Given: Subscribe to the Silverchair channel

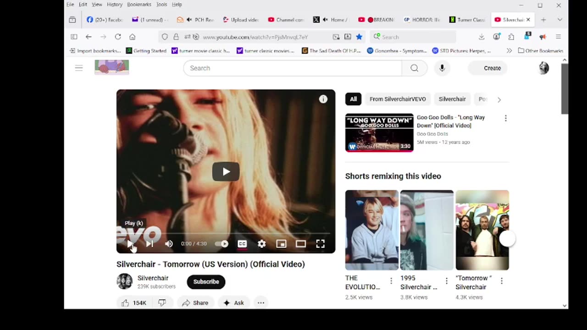Looking at the screenshot, I should (x=206, y=281).
